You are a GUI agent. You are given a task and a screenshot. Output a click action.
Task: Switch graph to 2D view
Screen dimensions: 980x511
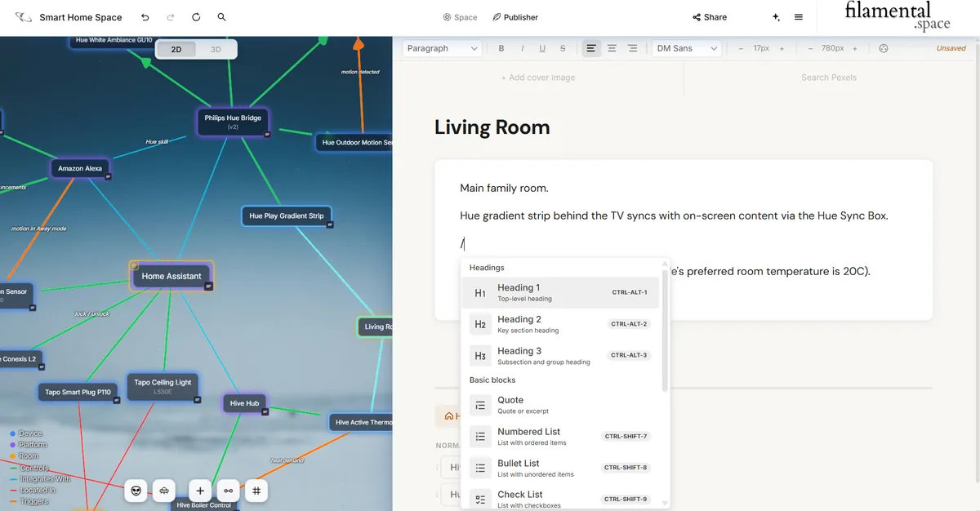click(x=176, y=49)
